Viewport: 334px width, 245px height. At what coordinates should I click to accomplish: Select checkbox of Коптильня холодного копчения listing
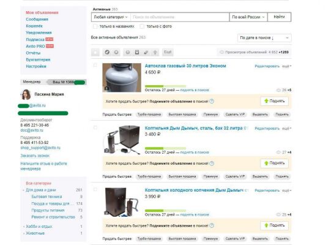(x=95, y=189)
